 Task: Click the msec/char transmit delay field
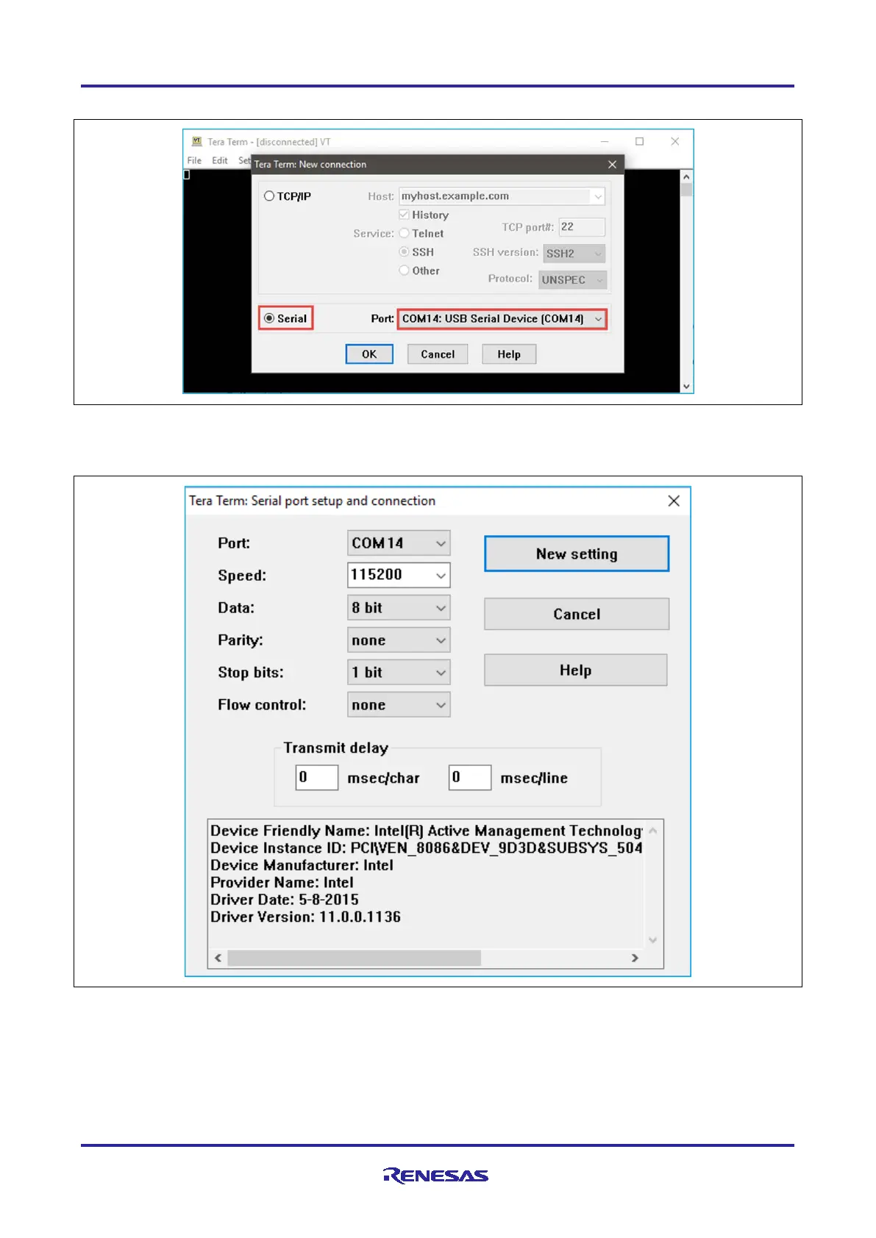coord(317,777)
